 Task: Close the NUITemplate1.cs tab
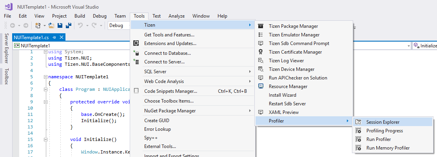[x=61, y=38]
